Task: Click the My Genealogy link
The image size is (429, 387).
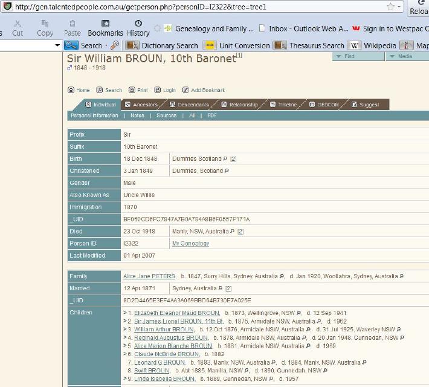Action: point(190,244)
